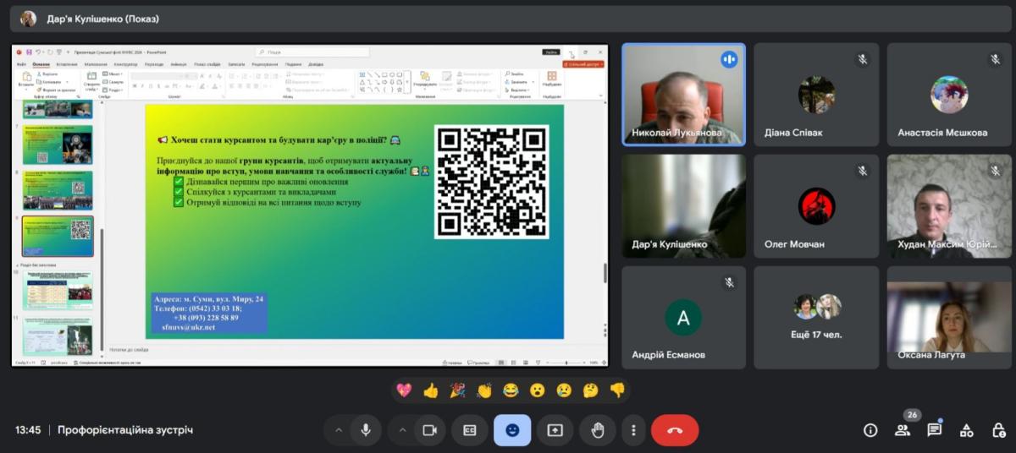This screenshot has width=1016, height=453.
Task: Open Файл tab in PowerPoint
Action: click(21, 64)
